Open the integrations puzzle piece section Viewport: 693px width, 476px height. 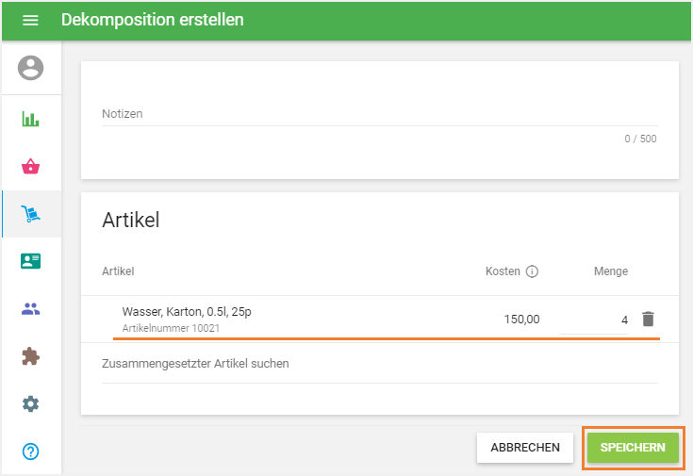pos(31,356)
